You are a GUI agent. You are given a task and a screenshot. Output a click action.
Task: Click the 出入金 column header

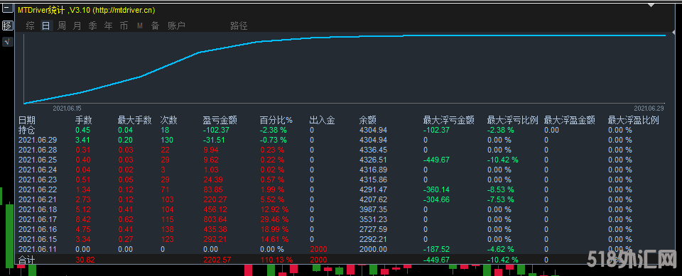pos(323,120)
